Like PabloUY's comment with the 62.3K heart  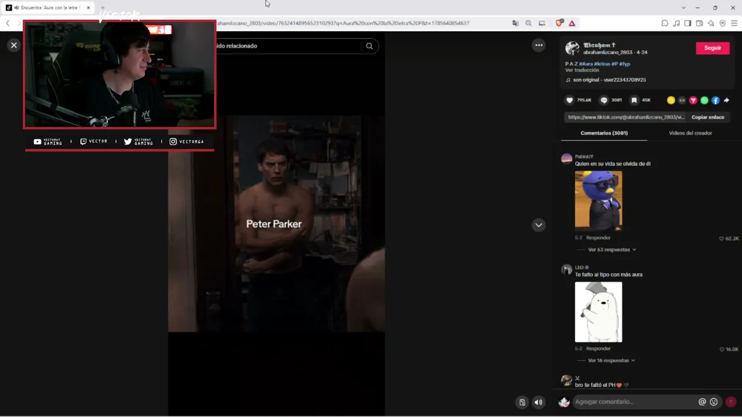tap(722, 239)
